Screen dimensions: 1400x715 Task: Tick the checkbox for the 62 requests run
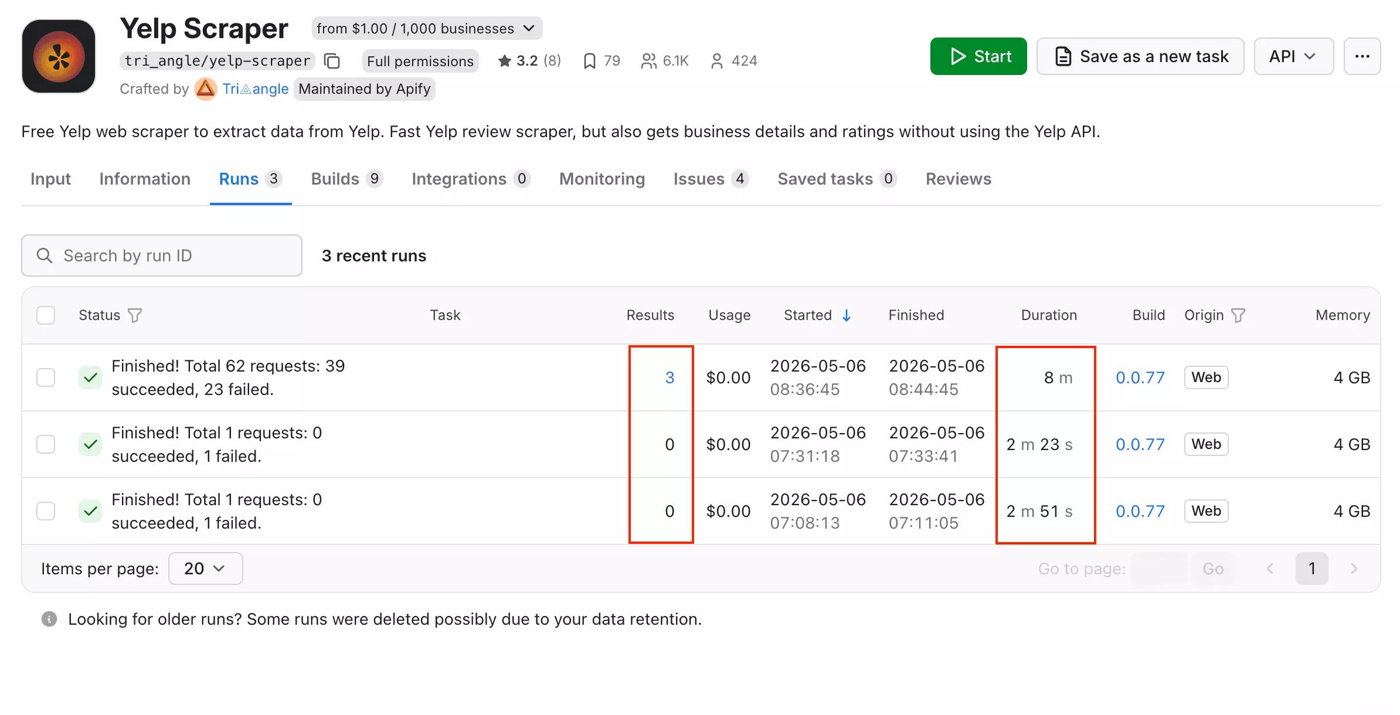46,377
